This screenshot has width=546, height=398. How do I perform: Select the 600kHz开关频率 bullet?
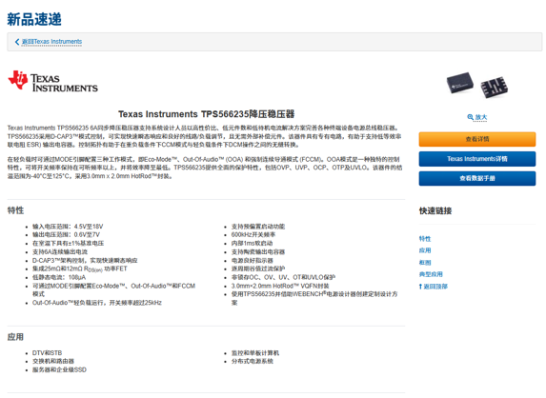point(253,235)
